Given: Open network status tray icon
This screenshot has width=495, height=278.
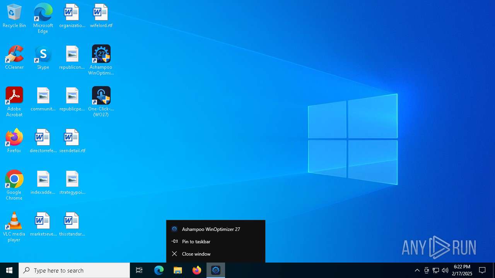Looking at the screenshot, I should 436,270.
